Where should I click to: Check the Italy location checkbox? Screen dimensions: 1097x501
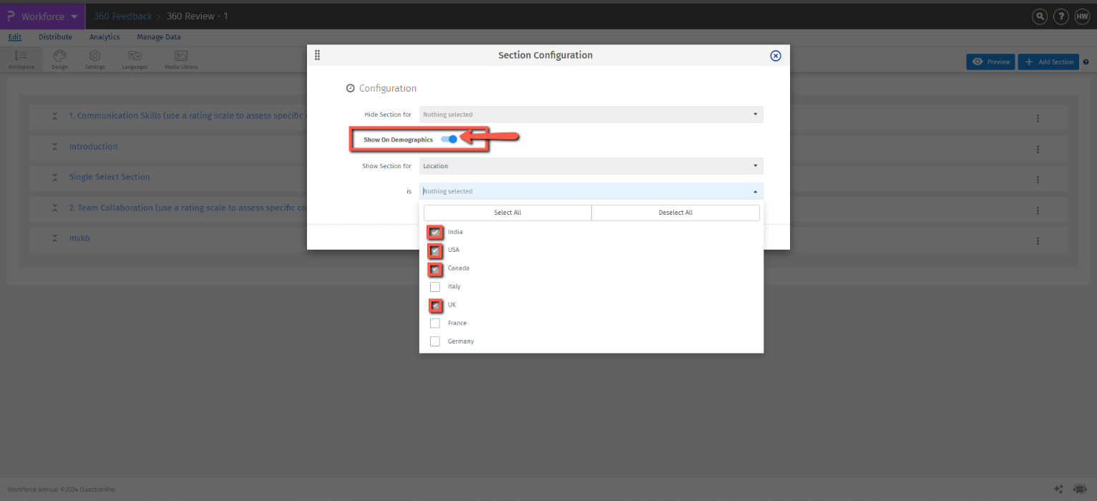click(435, 287)
